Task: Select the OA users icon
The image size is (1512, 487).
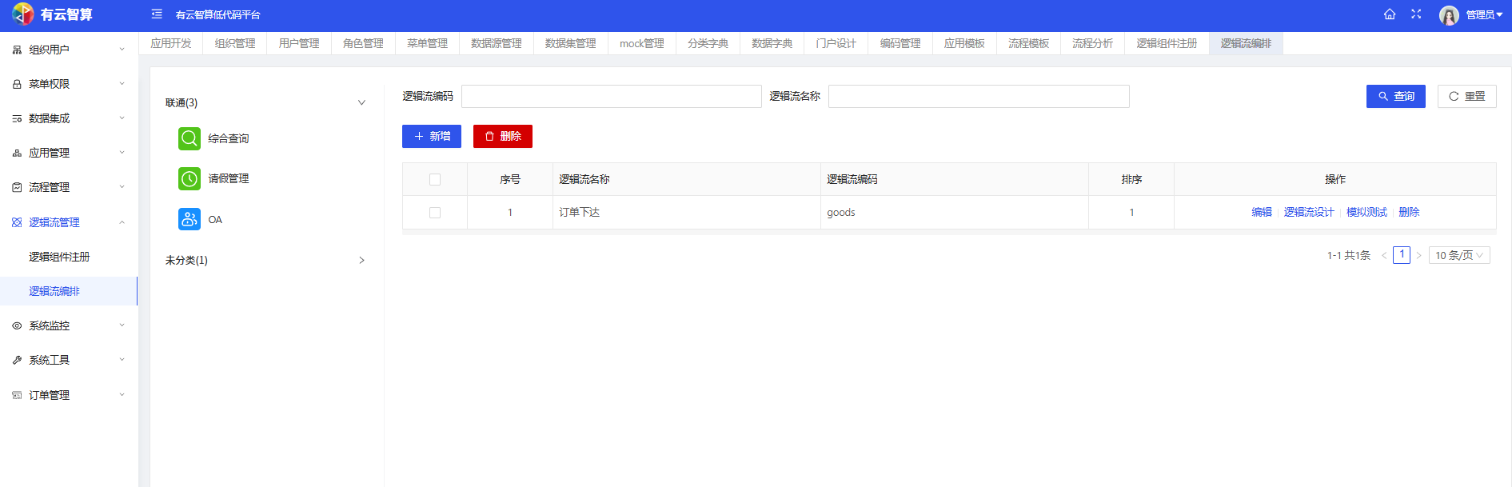Action: point(189,219)
